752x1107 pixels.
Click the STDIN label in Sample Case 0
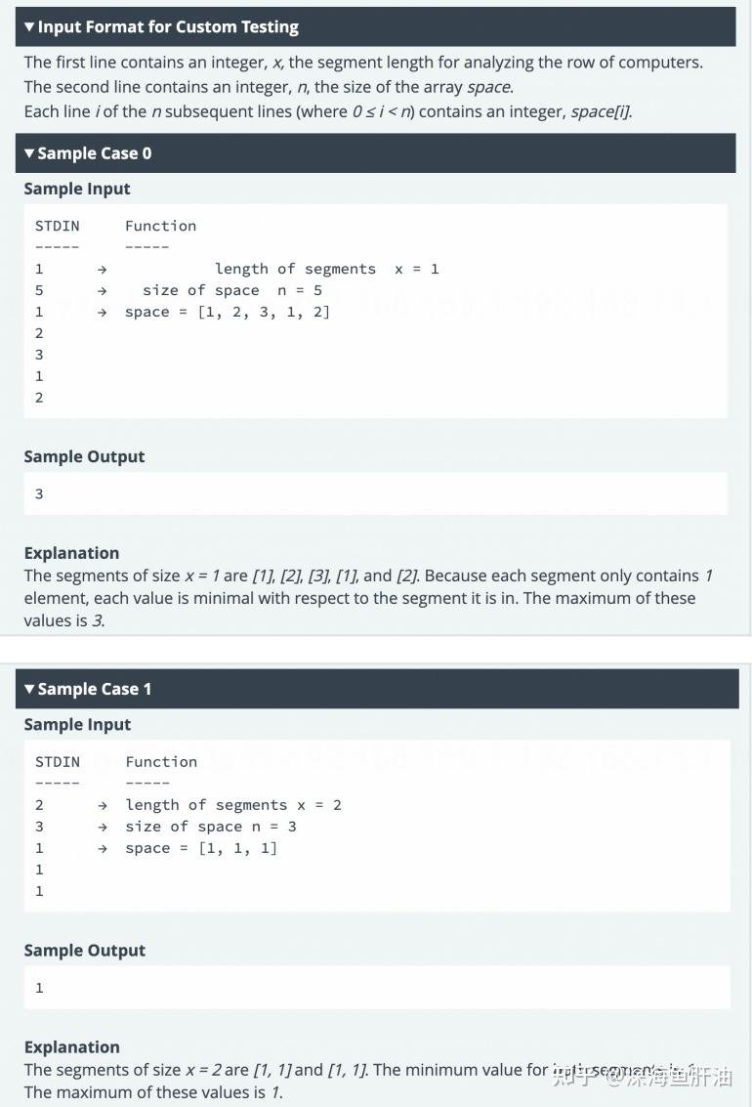58,226
